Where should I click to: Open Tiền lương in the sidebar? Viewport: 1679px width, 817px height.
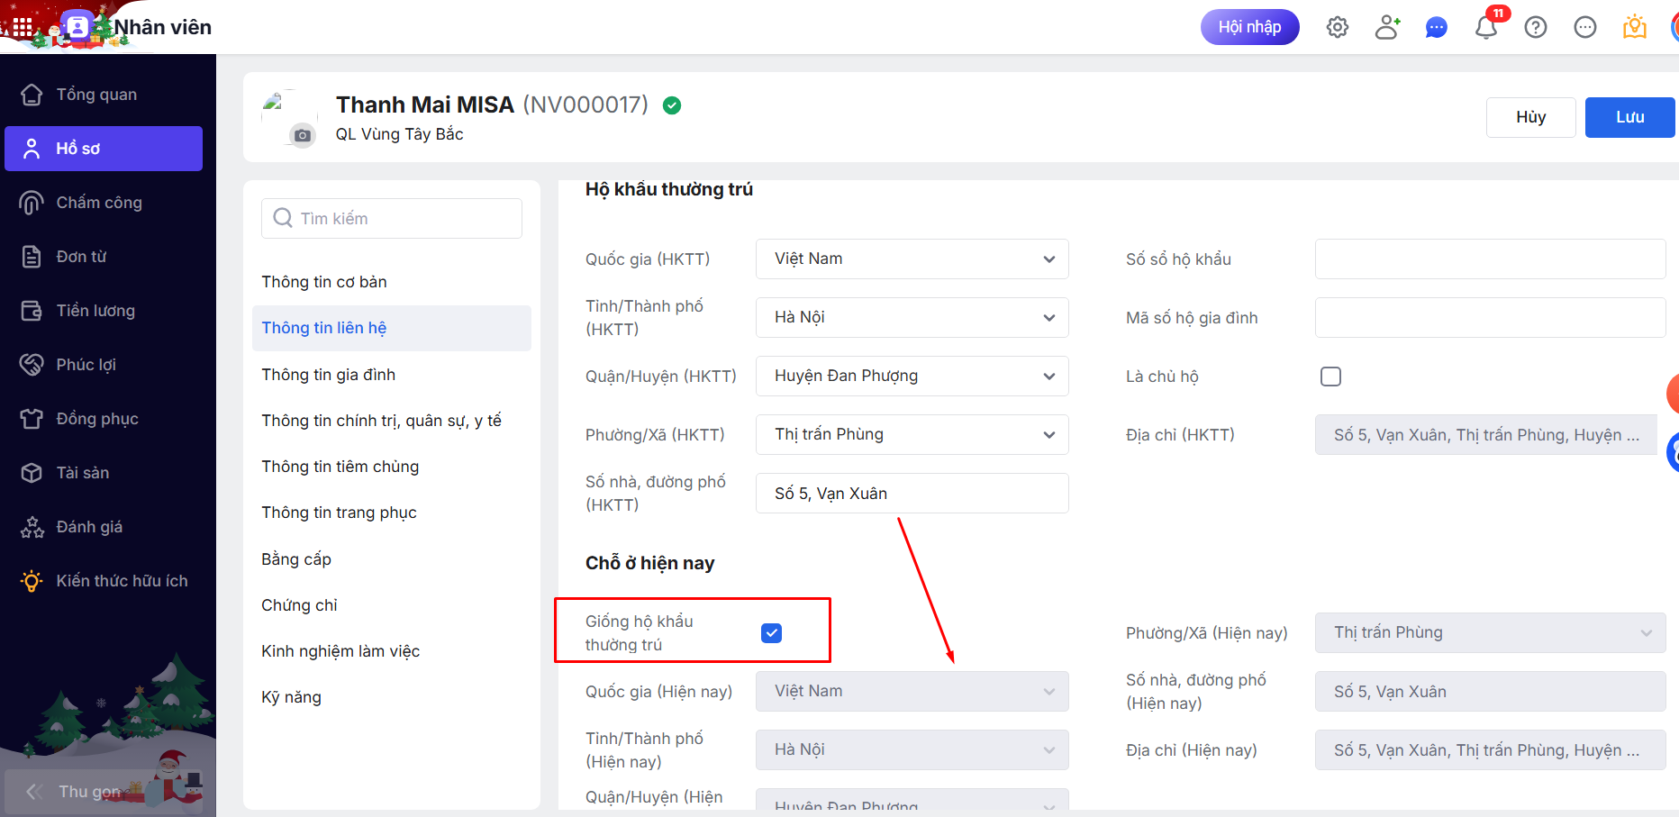pos(95,311)
